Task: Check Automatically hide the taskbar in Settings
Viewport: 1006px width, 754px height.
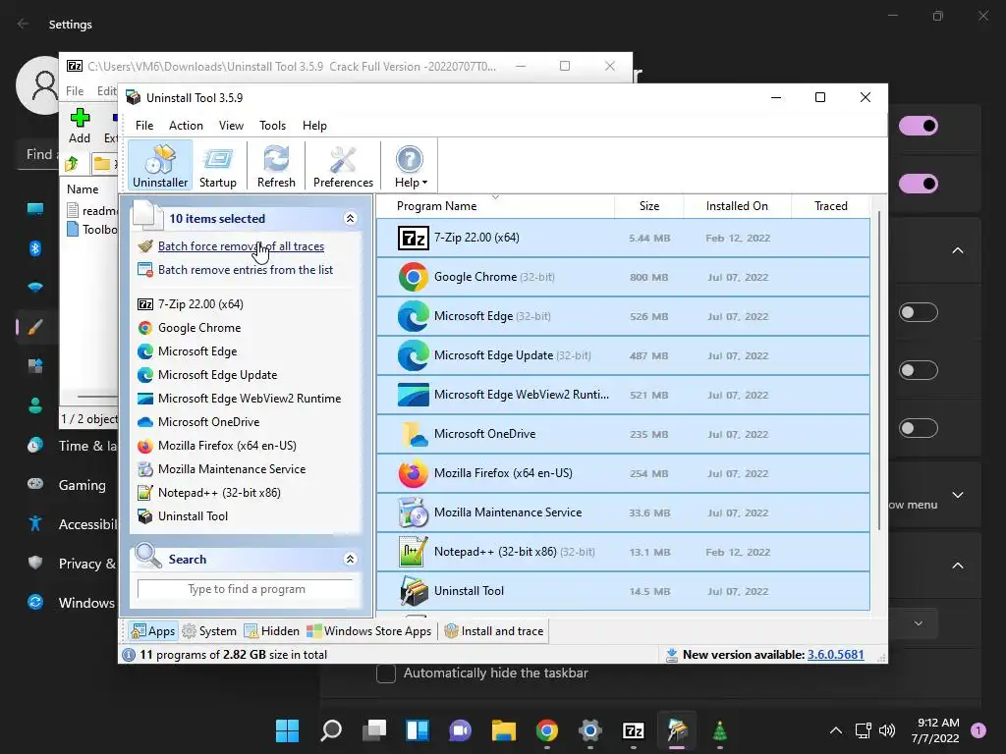Action: click(x=385, y=673)
